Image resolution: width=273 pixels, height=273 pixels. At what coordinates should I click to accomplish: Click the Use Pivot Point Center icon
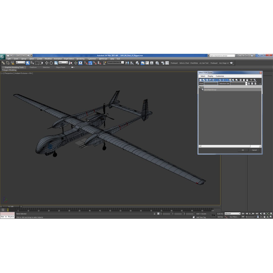point(71,63)
